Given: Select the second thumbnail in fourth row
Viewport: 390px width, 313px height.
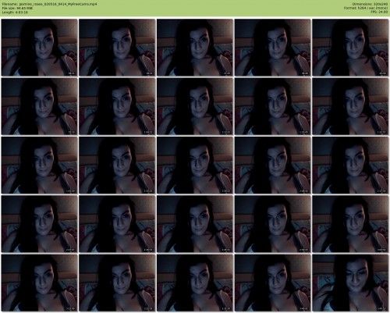Looking at the screenshot, I should click(117, 224).
